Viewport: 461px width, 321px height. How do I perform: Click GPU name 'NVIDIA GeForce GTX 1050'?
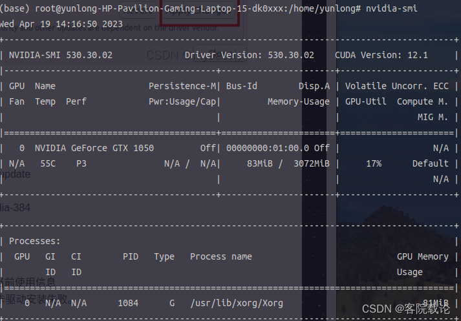[x=94, y=148]
